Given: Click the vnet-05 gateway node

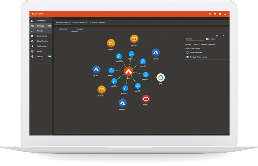Looking at the screenshot, I should 125,88.
